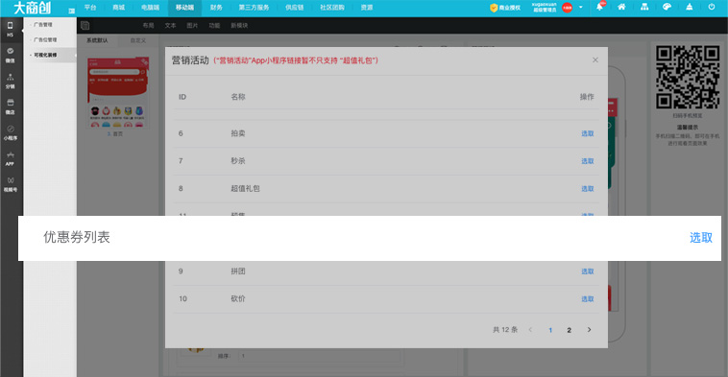Open the 商城 top menu
728x377 pixels.
pyautogui.click(x=119, y=8)
